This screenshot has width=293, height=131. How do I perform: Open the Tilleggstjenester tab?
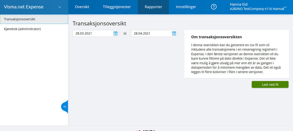(117, 7)
